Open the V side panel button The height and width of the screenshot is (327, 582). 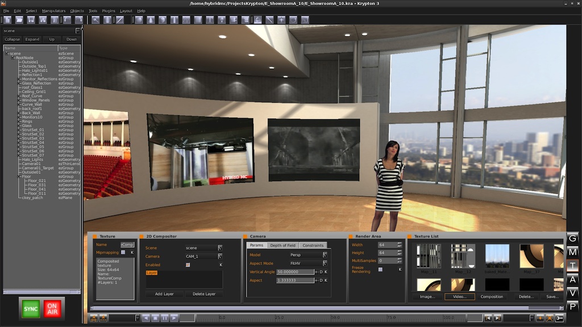point(573,293)
